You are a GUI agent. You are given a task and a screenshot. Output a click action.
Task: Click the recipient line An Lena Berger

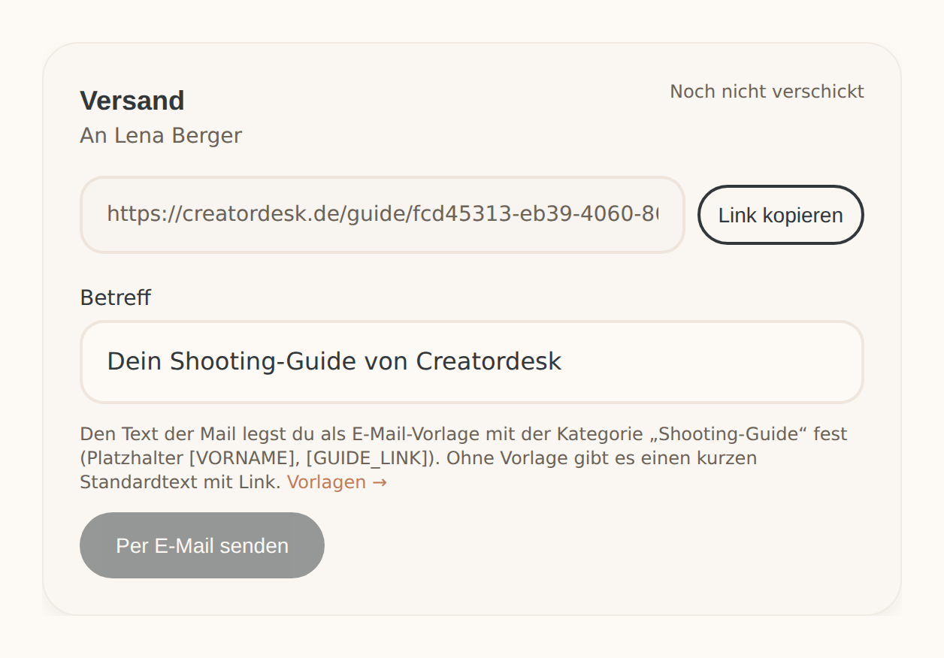pyautogui.click(x=161, y=136)
